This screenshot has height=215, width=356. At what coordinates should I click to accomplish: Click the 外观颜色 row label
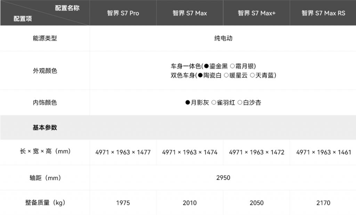coord(45,71)
